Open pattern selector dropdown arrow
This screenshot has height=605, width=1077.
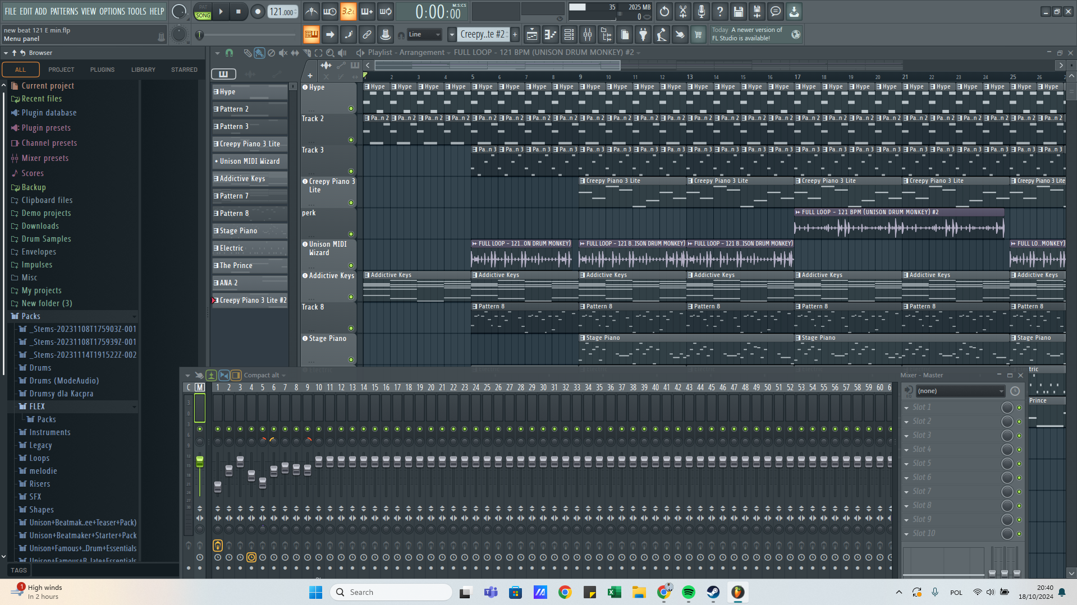point(451,35)
